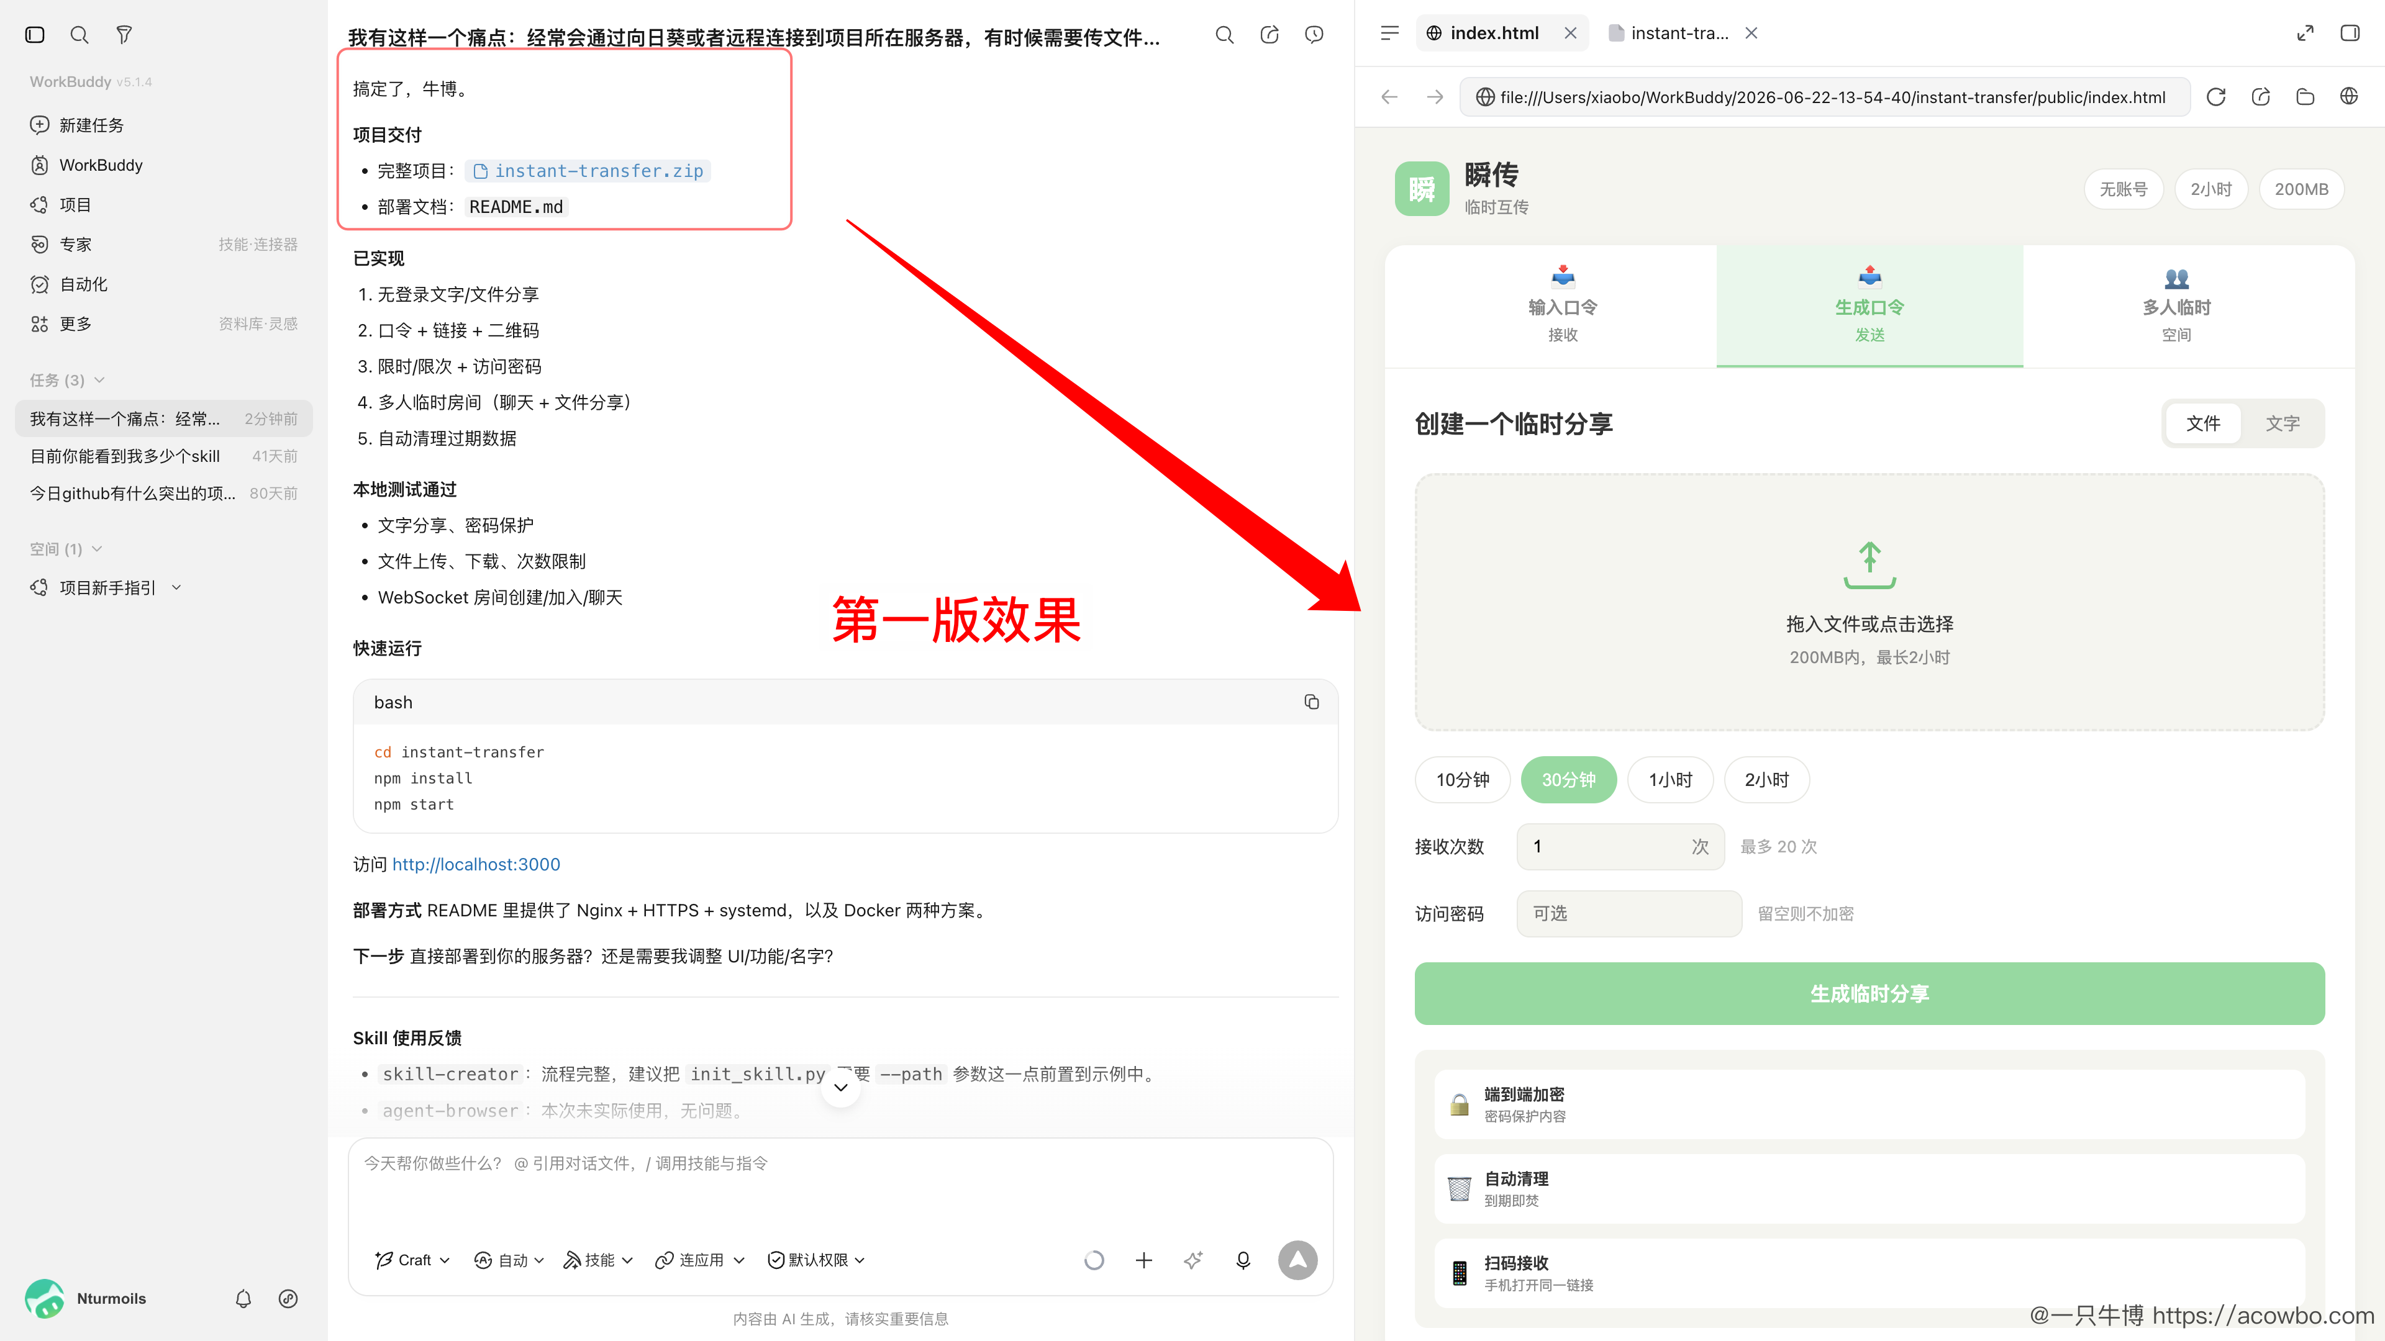Toggle the right panel layout icon
This screenshot has width=2385, height=1341.
[2350, 34]
